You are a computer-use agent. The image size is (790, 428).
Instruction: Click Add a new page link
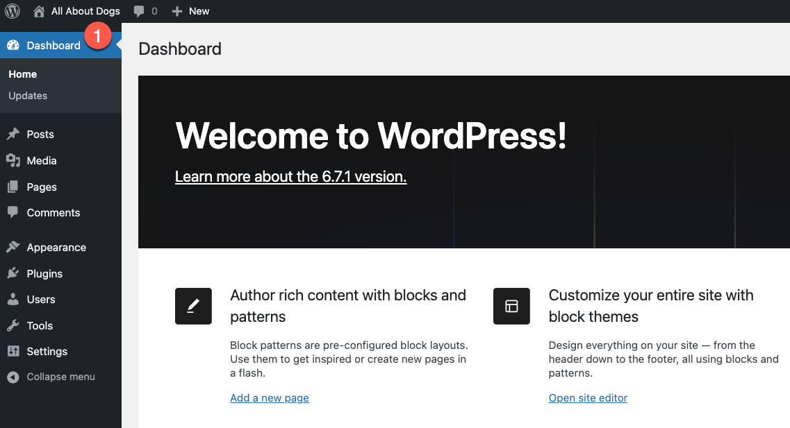point(270,397)
